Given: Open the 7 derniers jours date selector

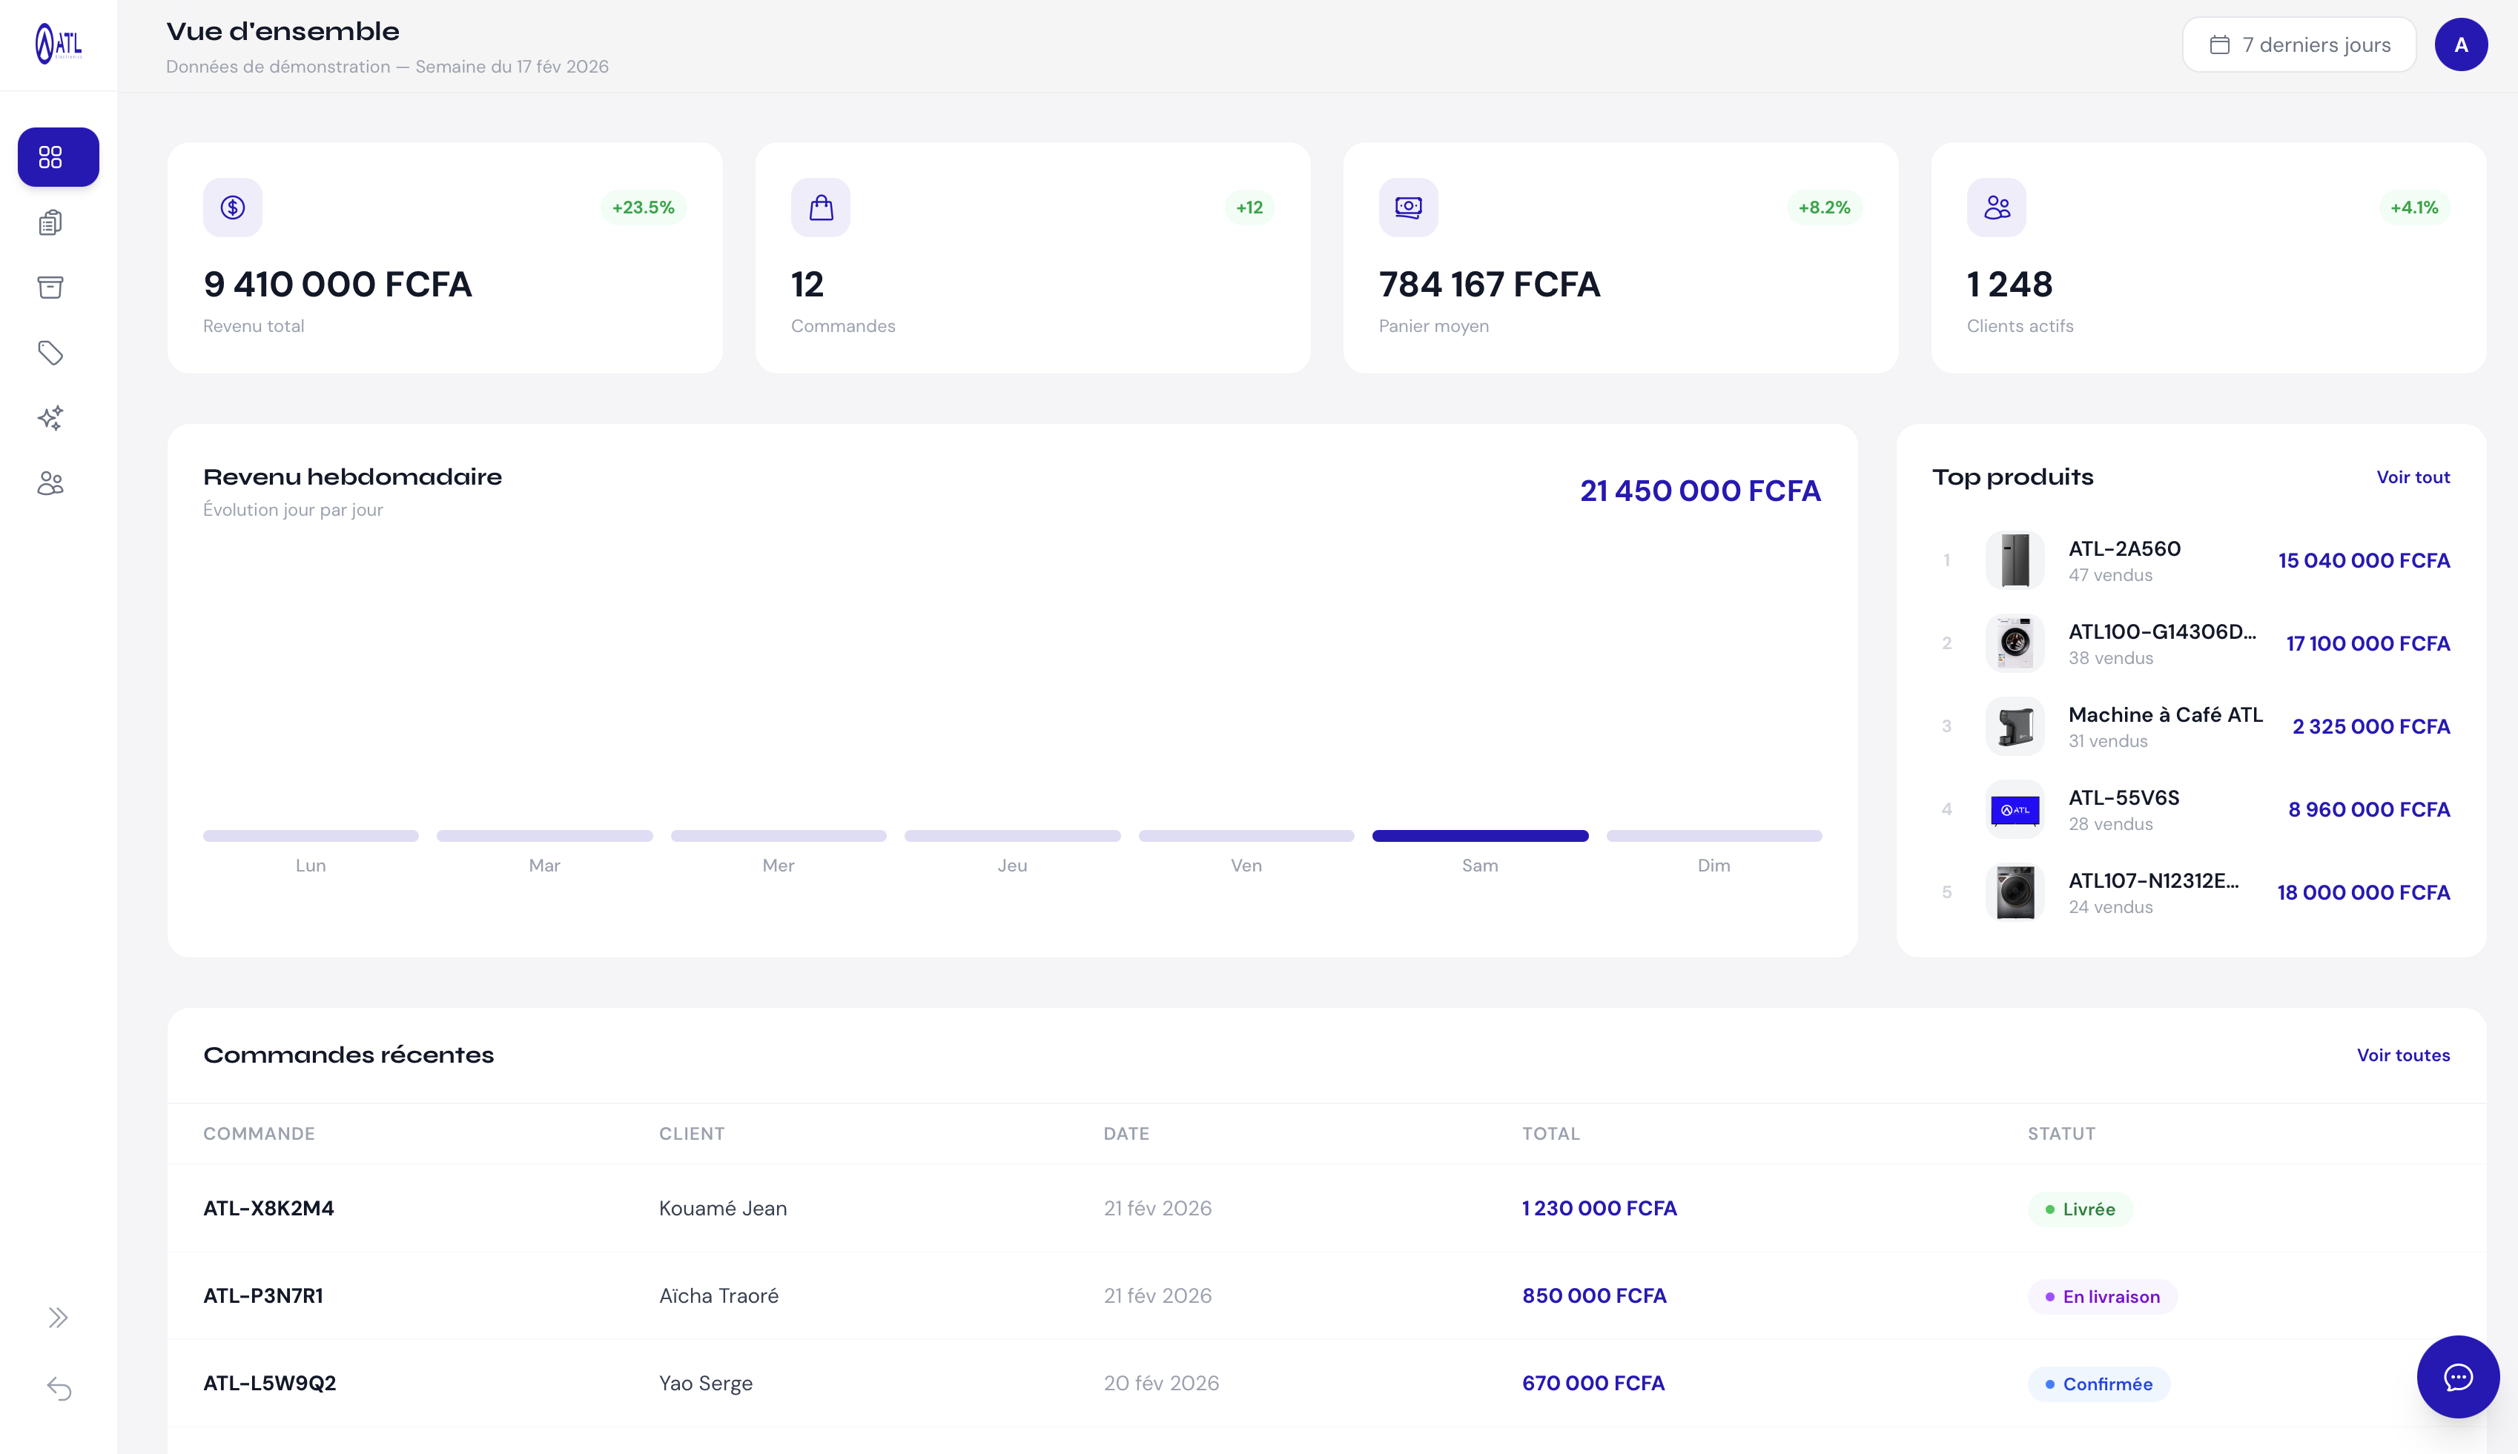Looking at the screenshot, I should [2299, 45].
